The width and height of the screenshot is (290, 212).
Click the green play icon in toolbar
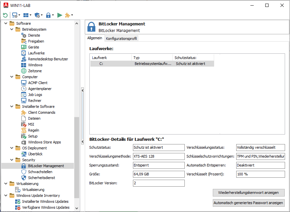[x=60, y=15]
